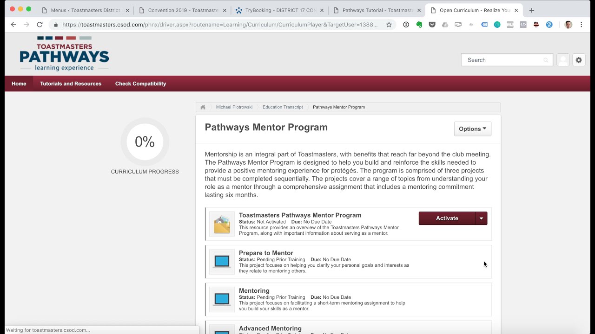Screen dimensions: 595x334
Task: Click the 'Status: Not Activated' text
Action: (262, 222)
